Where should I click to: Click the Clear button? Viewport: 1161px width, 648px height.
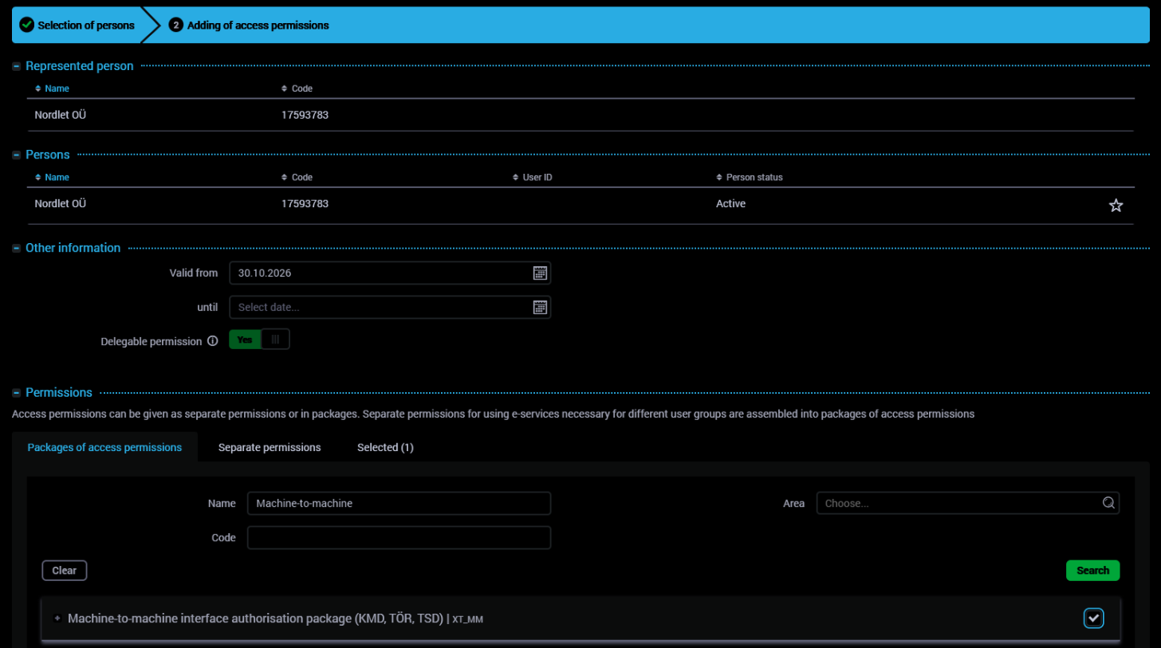point(65,571)
